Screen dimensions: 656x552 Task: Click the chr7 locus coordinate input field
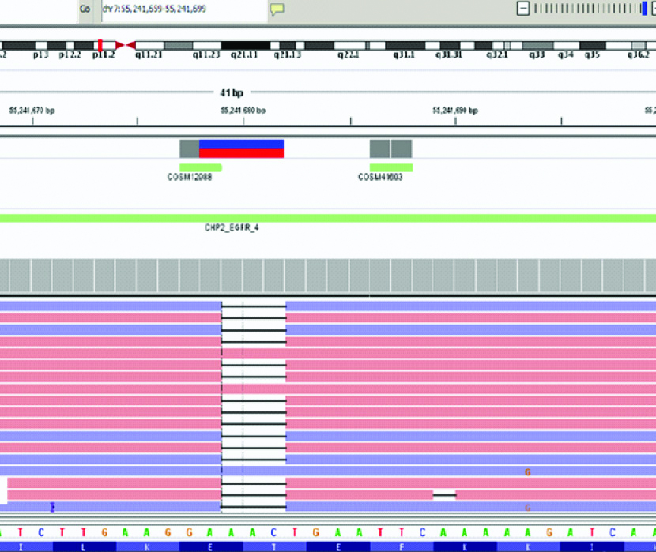182,9
